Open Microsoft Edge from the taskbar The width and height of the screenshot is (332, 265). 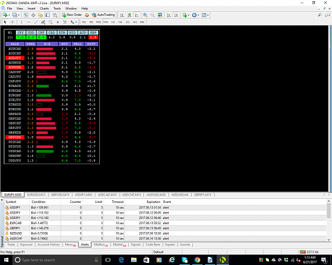point(121,260)
